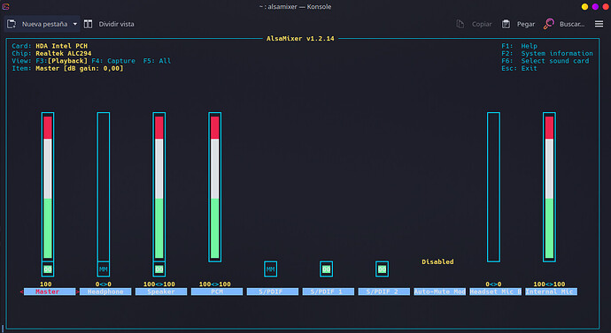The image size is (611, 333).
Task: Toggle the Speaker mute indicator box
Action: coord(159,269)
